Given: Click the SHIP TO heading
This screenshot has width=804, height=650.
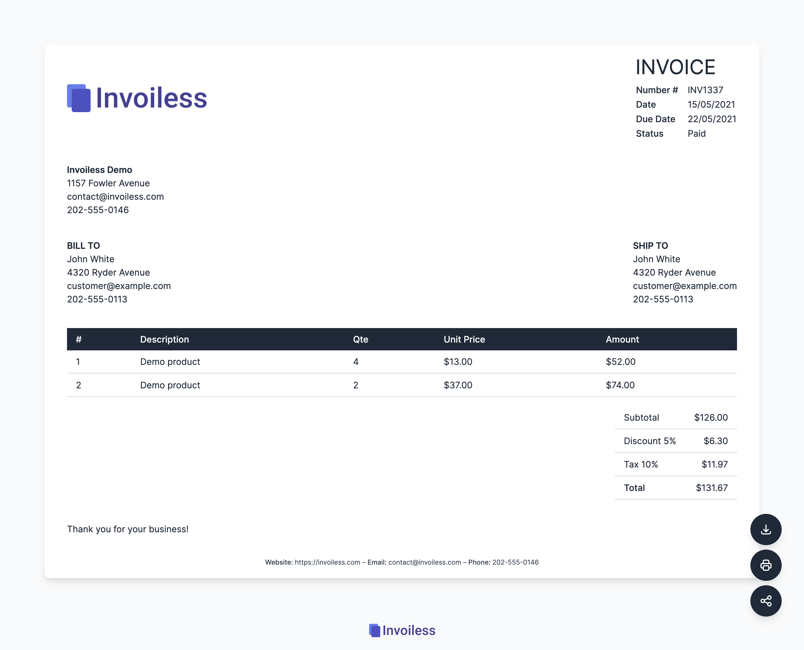Looking at the screenshot, I should 650,245.
